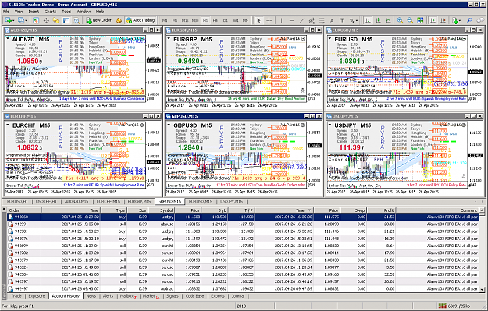The height and width of the screenshot is (311, 488).
Task: Select order row 942976 usdjpy buy
Action: point(243,239)
